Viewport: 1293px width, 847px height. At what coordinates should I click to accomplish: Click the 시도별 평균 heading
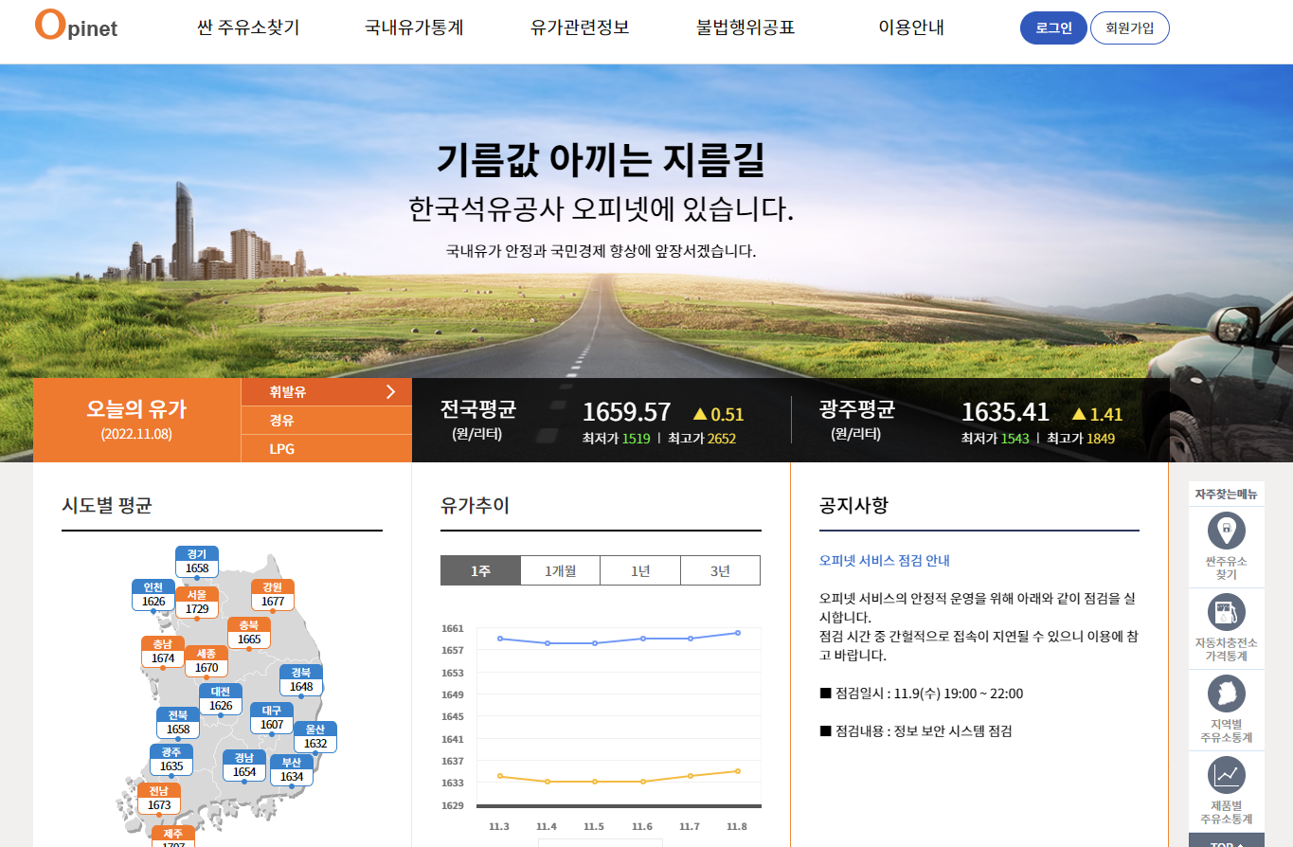106,505
